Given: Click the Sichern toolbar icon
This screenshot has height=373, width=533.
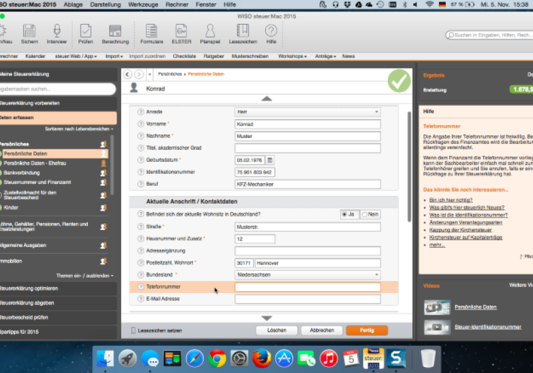Looking at the screenshot, I should pyautogui.click(x=29, y=31).
